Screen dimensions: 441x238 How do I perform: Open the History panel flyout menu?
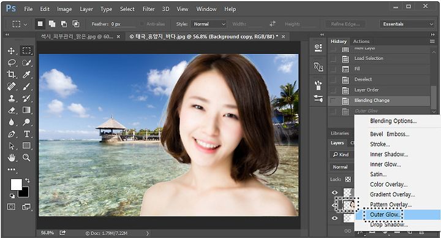432,41
